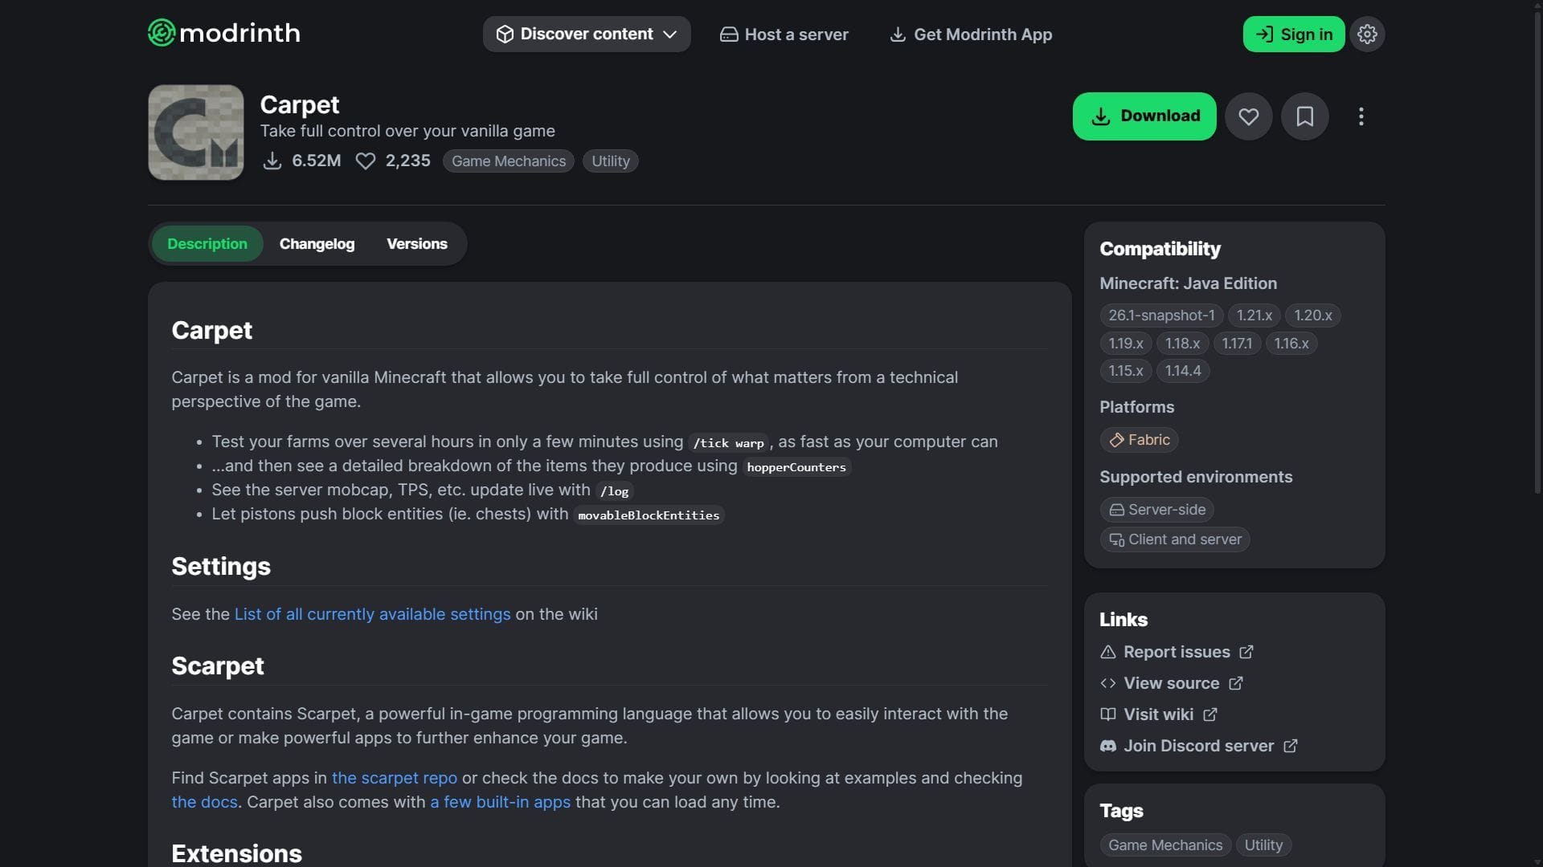Save Carpet using the bookmark icon
Image resolution: width=1543 pixels, height=867 pixels.
coord(1304,116)
